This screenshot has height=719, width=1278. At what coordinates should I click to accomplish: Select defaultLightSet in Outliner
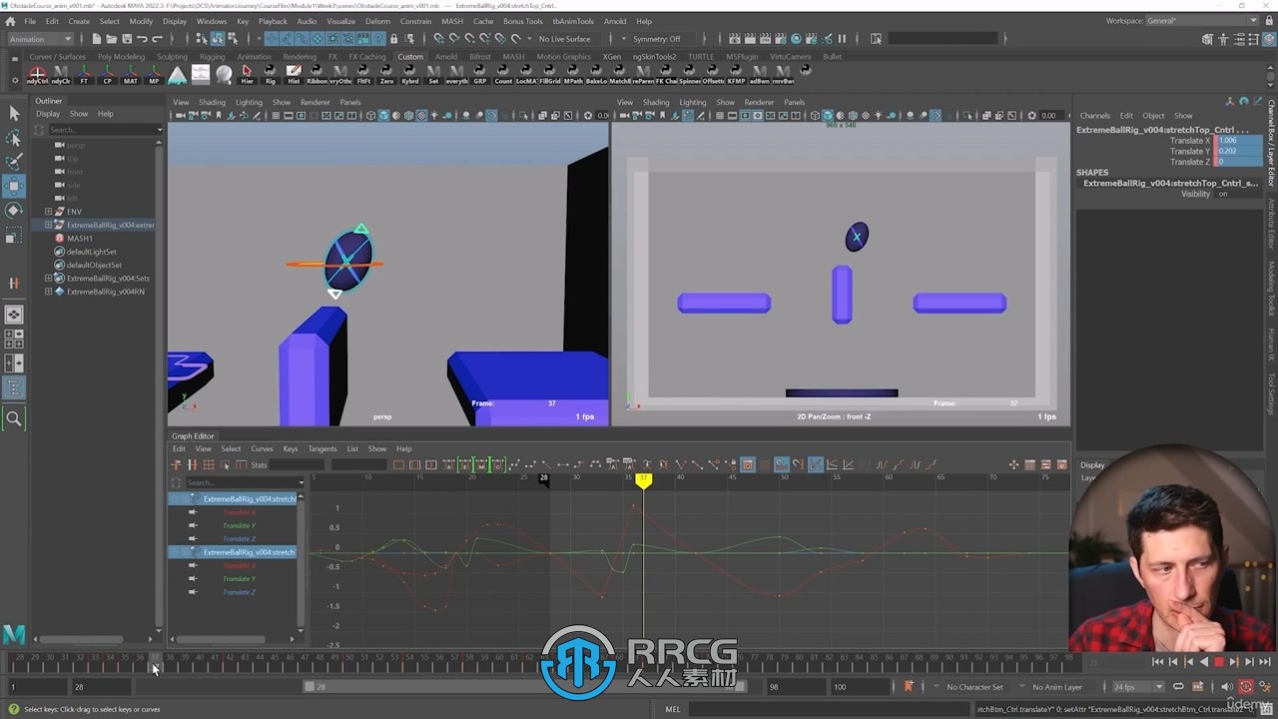pyautogui.click(x=92, y=252)
